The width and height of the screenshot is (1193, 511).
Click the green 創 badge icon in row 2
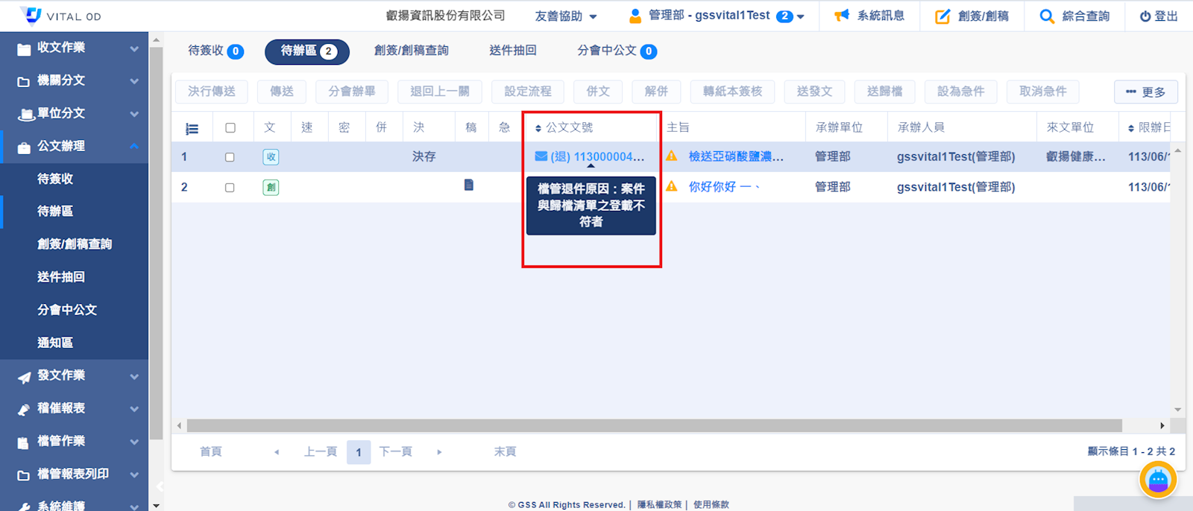coord(271,187)
